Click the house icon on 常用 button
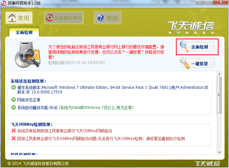This screenshot has height=168, width=229. (12, 18)
